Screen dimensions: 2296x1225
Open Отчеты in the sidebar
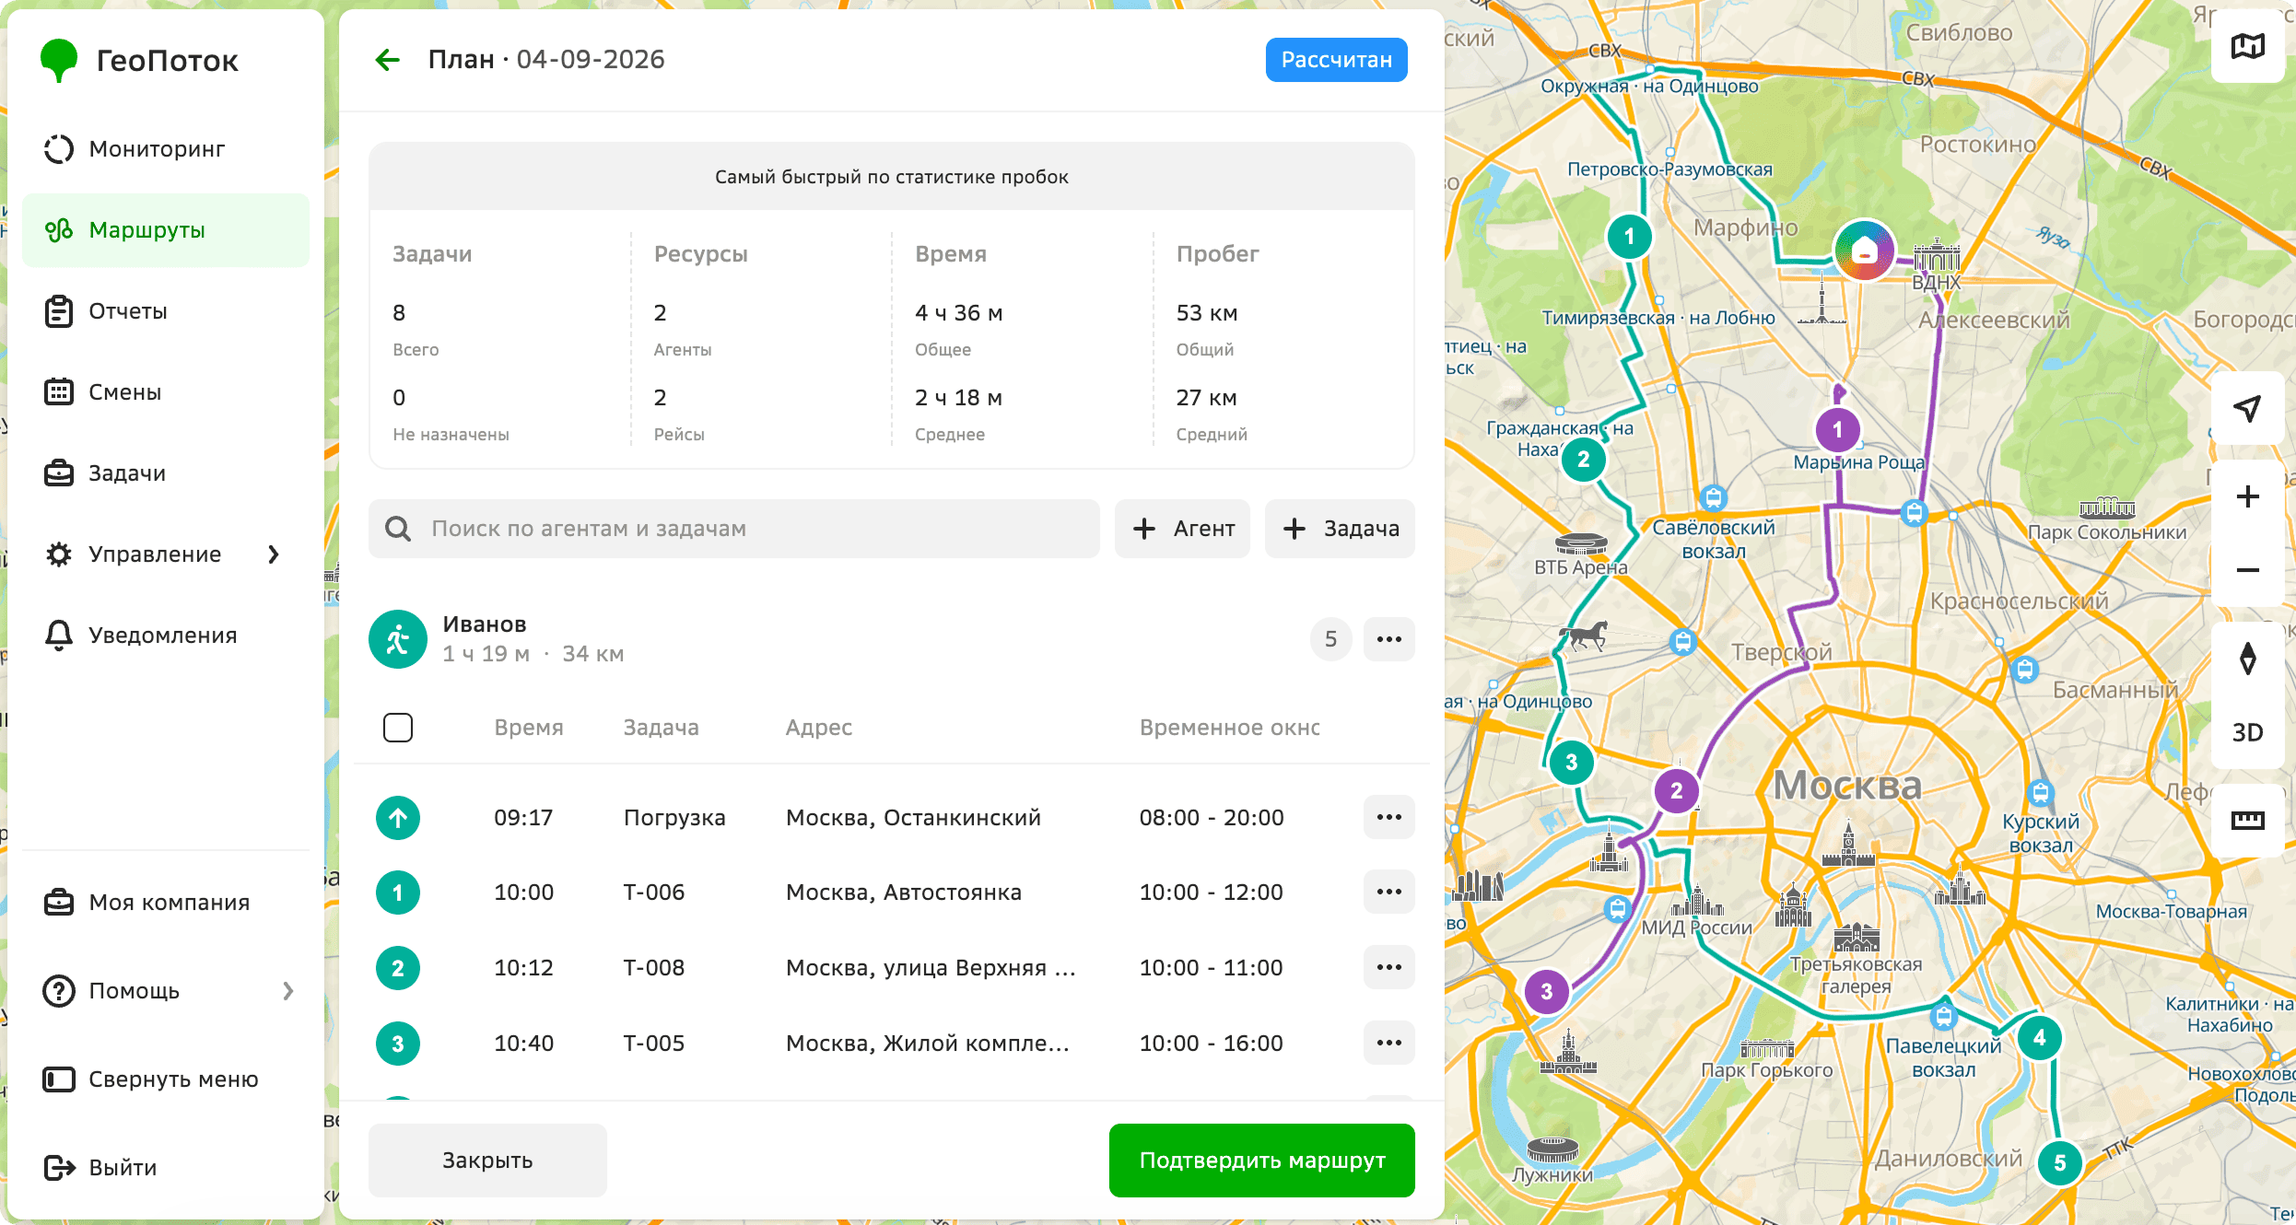point(166,311)
